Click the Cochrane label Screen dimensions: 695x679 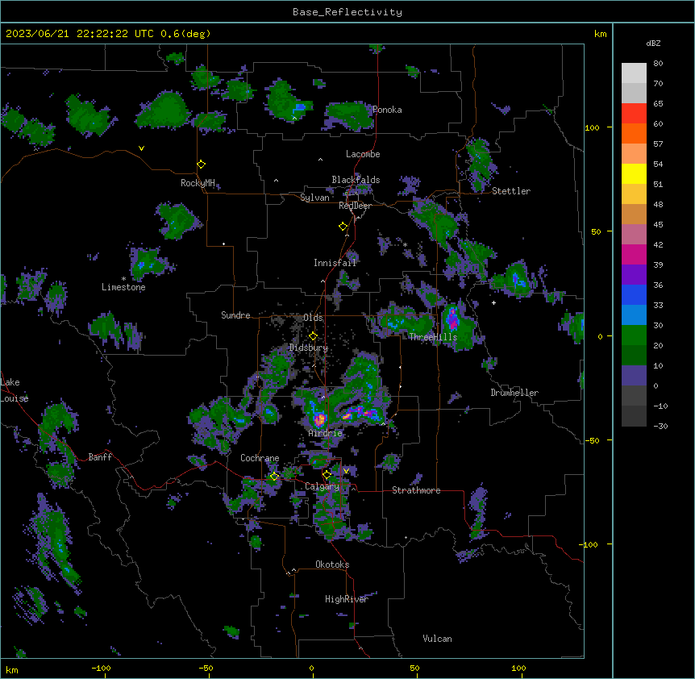pyautogui.click(x=260, y=458)
